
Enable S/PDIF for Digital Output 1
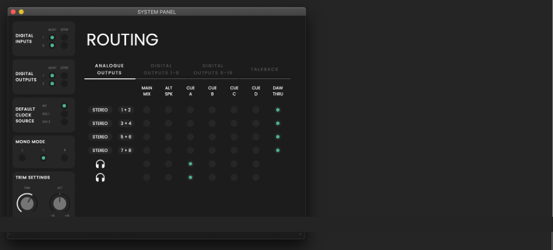pyautogui.click(x=64, y=75)
